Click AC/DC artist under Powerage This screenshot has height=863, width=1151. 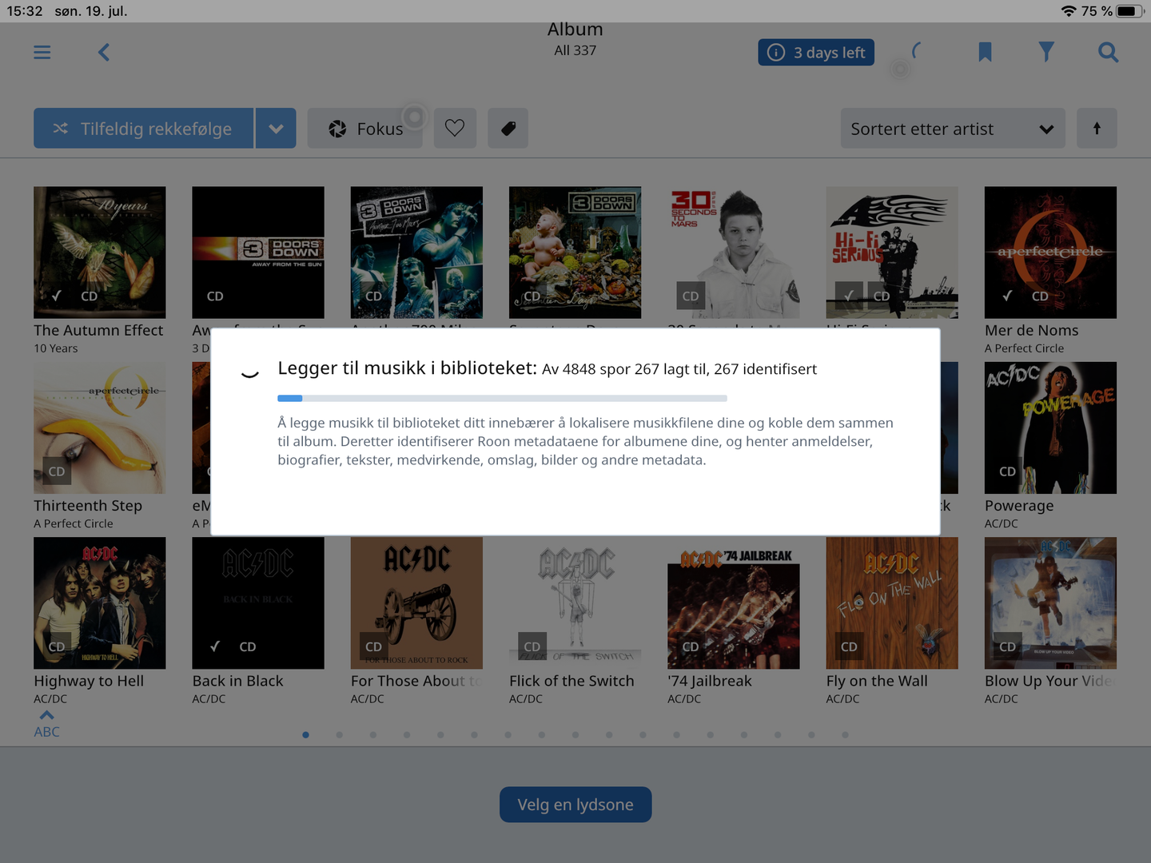(1002, 523)
